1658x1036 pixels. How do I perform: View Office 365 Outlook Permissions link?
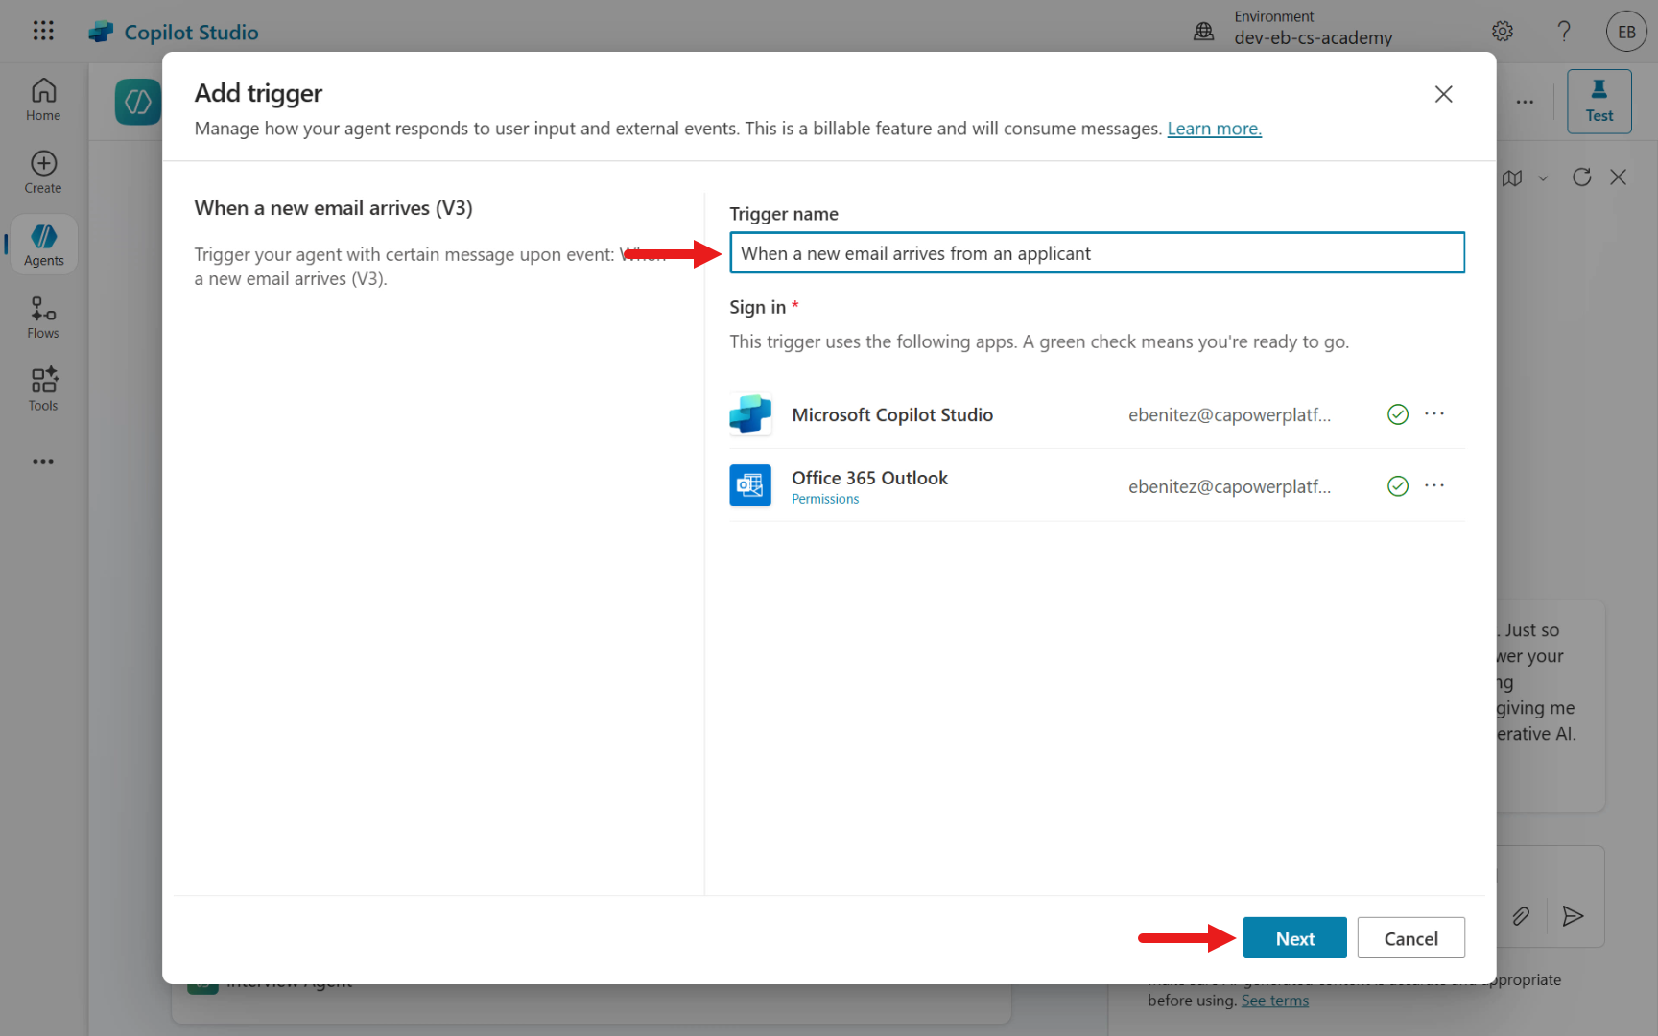click(825, 499)
